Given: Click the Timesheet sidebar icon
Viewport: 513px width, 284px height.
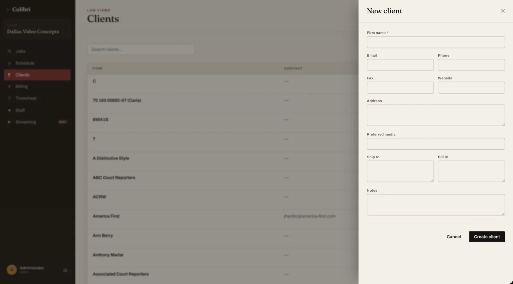Looking at the screenshot, I should click(9, 98).
